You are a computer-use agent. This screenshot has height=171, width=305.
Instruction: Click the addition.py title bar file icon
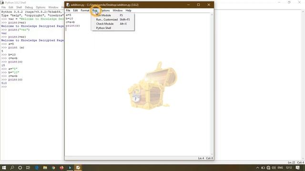[x=68, y=5]
